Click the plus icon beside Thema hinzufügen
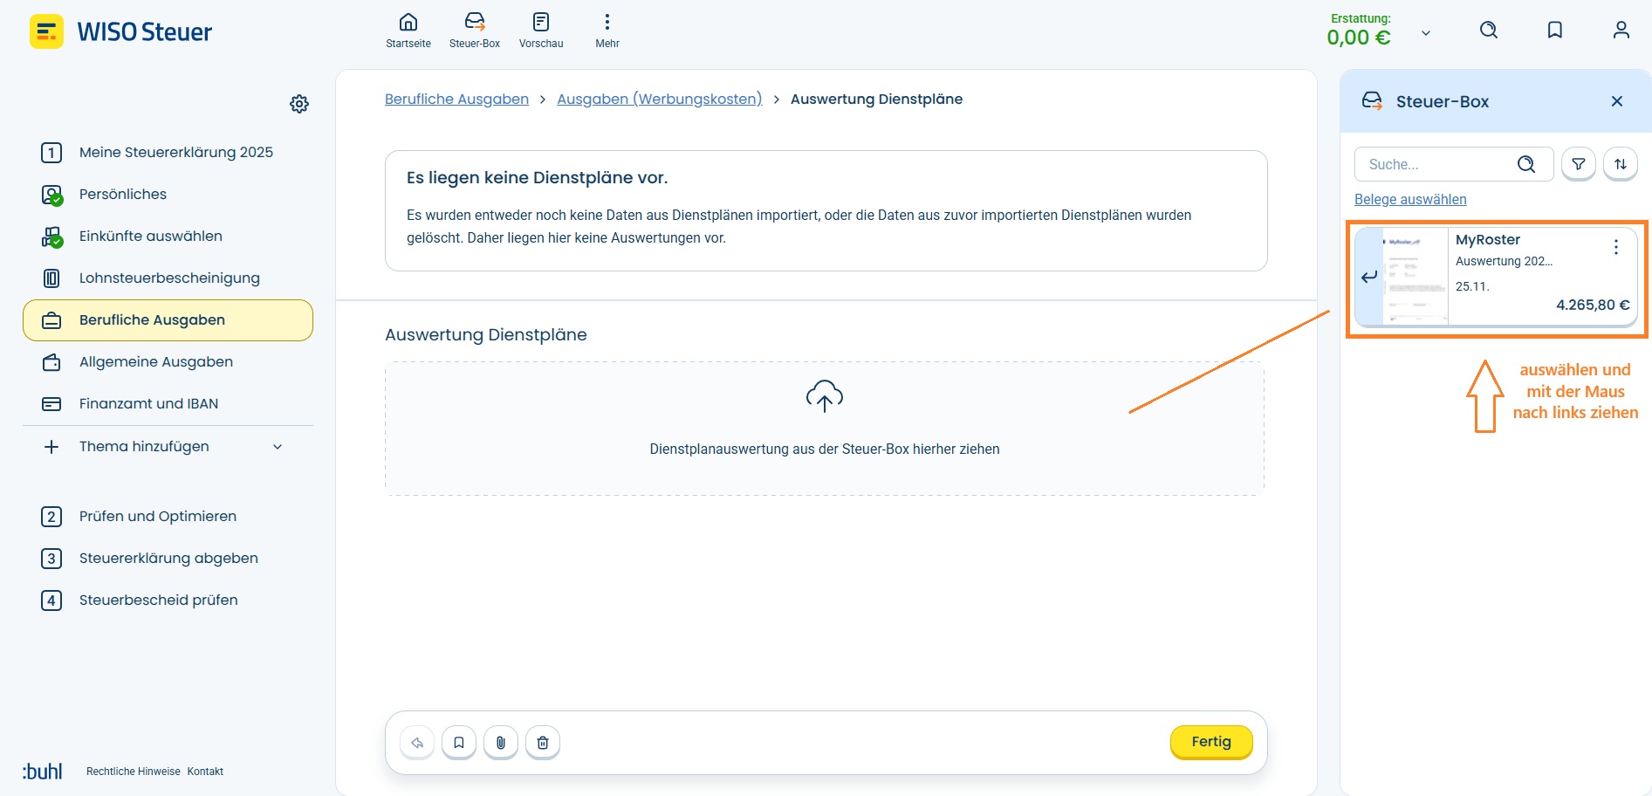 click(x=51, y=447)
